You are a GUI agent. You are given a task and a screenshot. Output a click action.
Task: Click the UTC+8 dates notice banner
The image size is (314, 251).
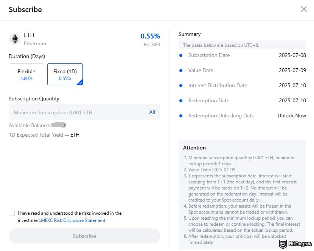coord(242,45)
